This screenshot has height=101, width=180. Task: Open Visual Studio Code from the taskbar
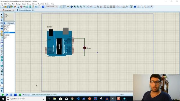tap(78, 99)
